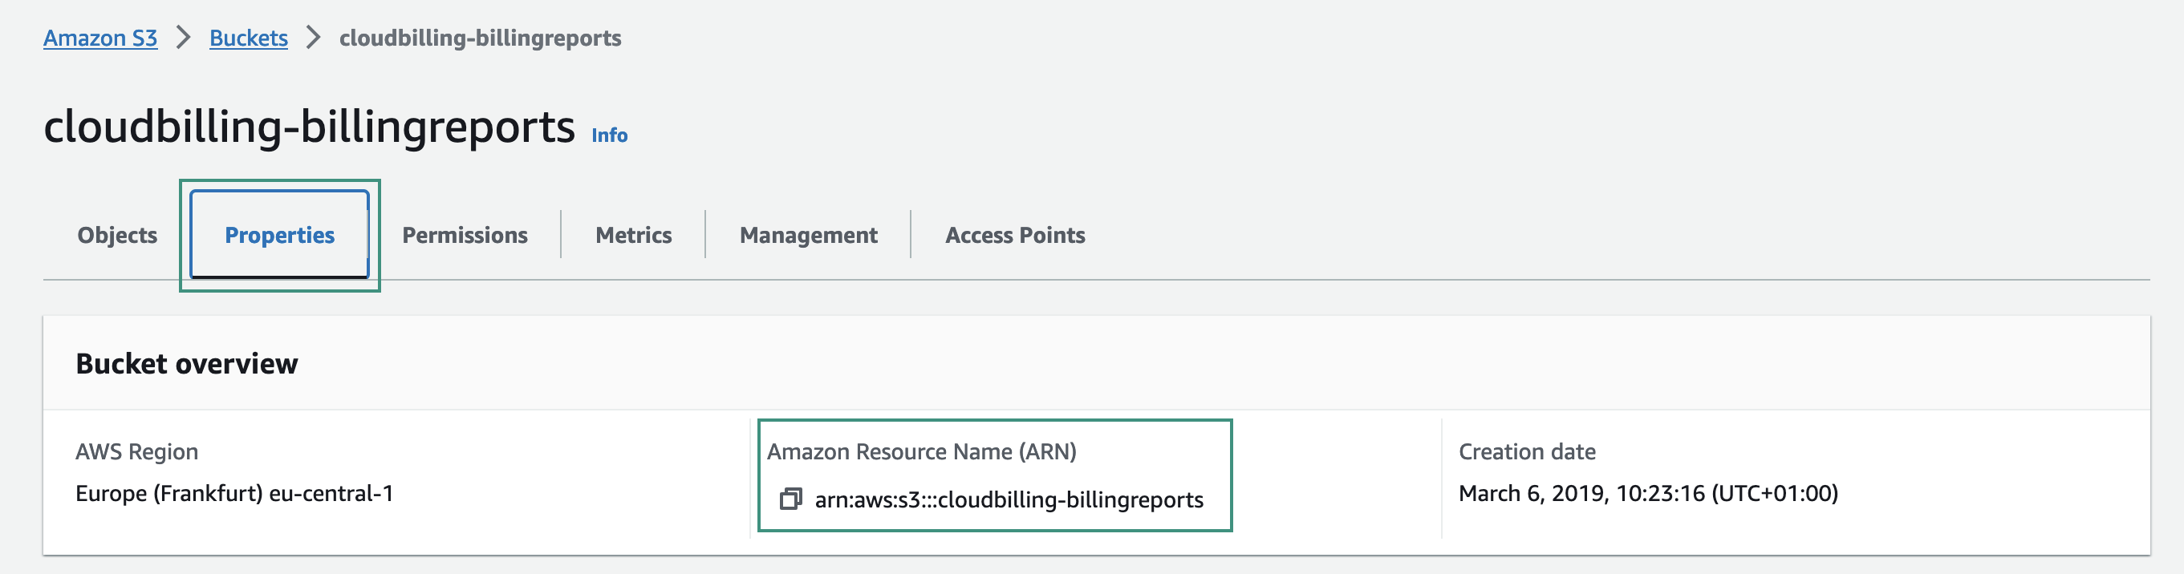Navigate to Amazon S3 via breadcrumb
Screen dimensions: 2184x574
(100, 38)
